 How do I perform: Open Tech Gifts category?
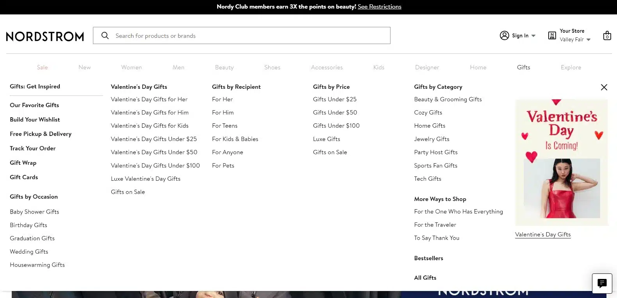point(428,179)
